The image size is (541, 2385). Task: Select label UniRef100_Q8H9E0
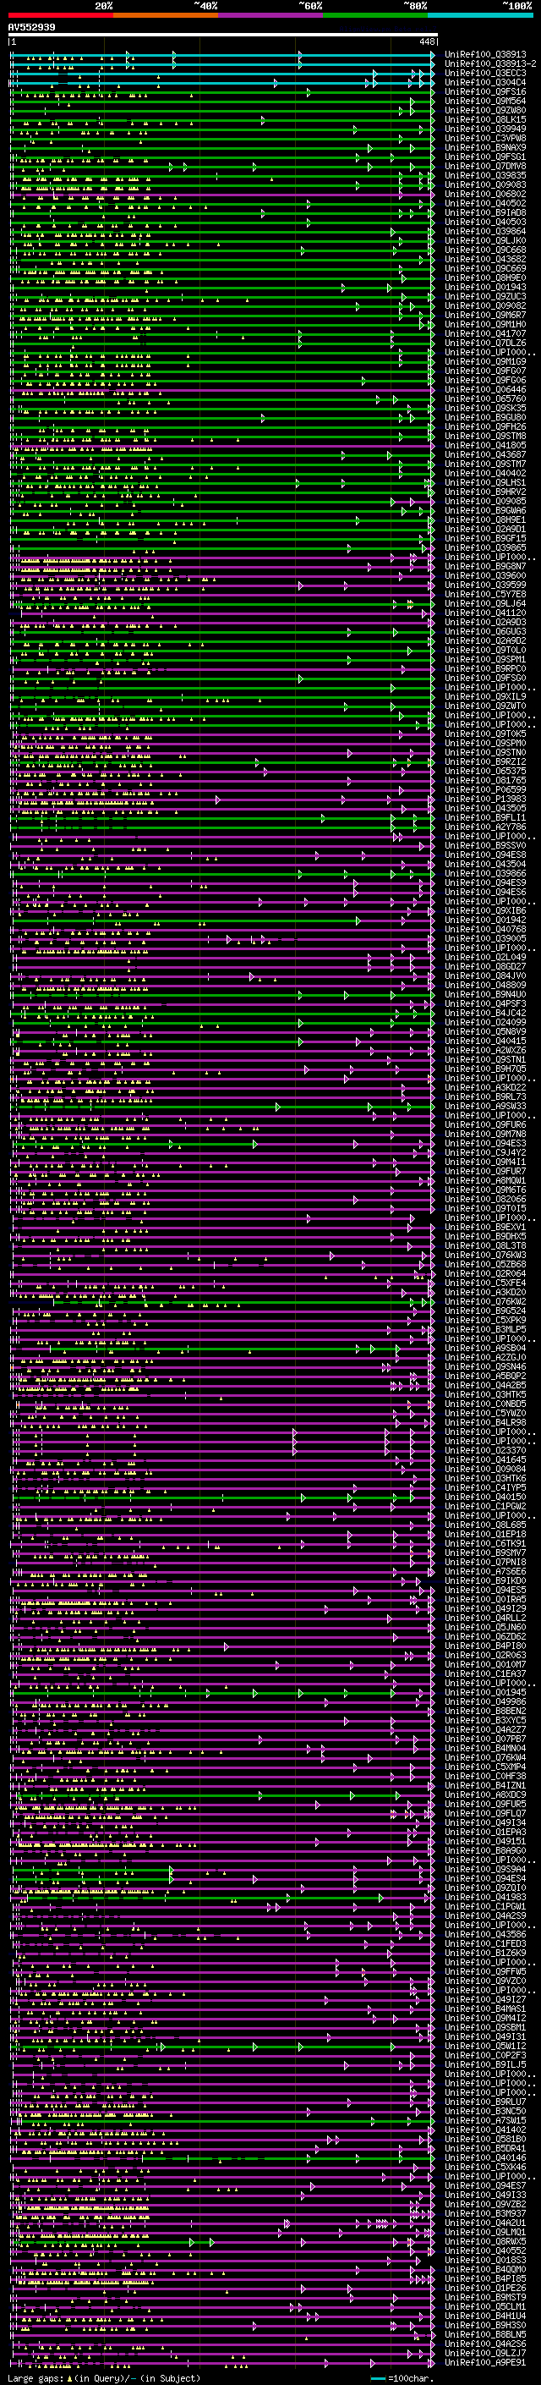pos(485,278)
